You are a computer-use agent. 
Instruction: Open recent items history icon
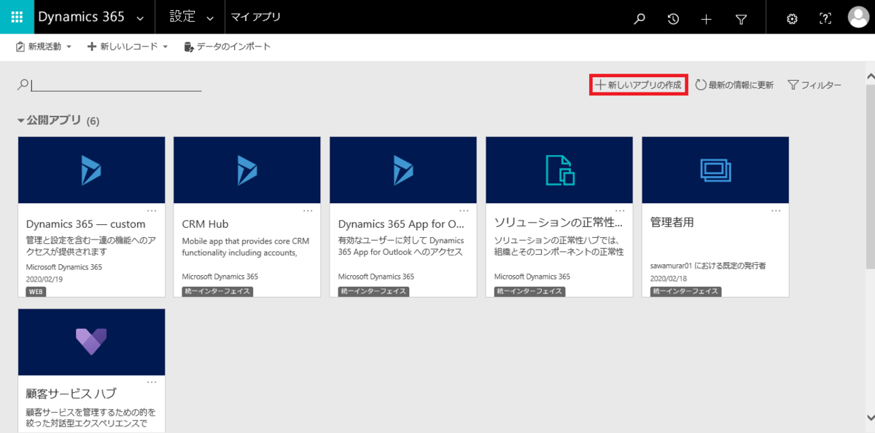tap(673, 18)
